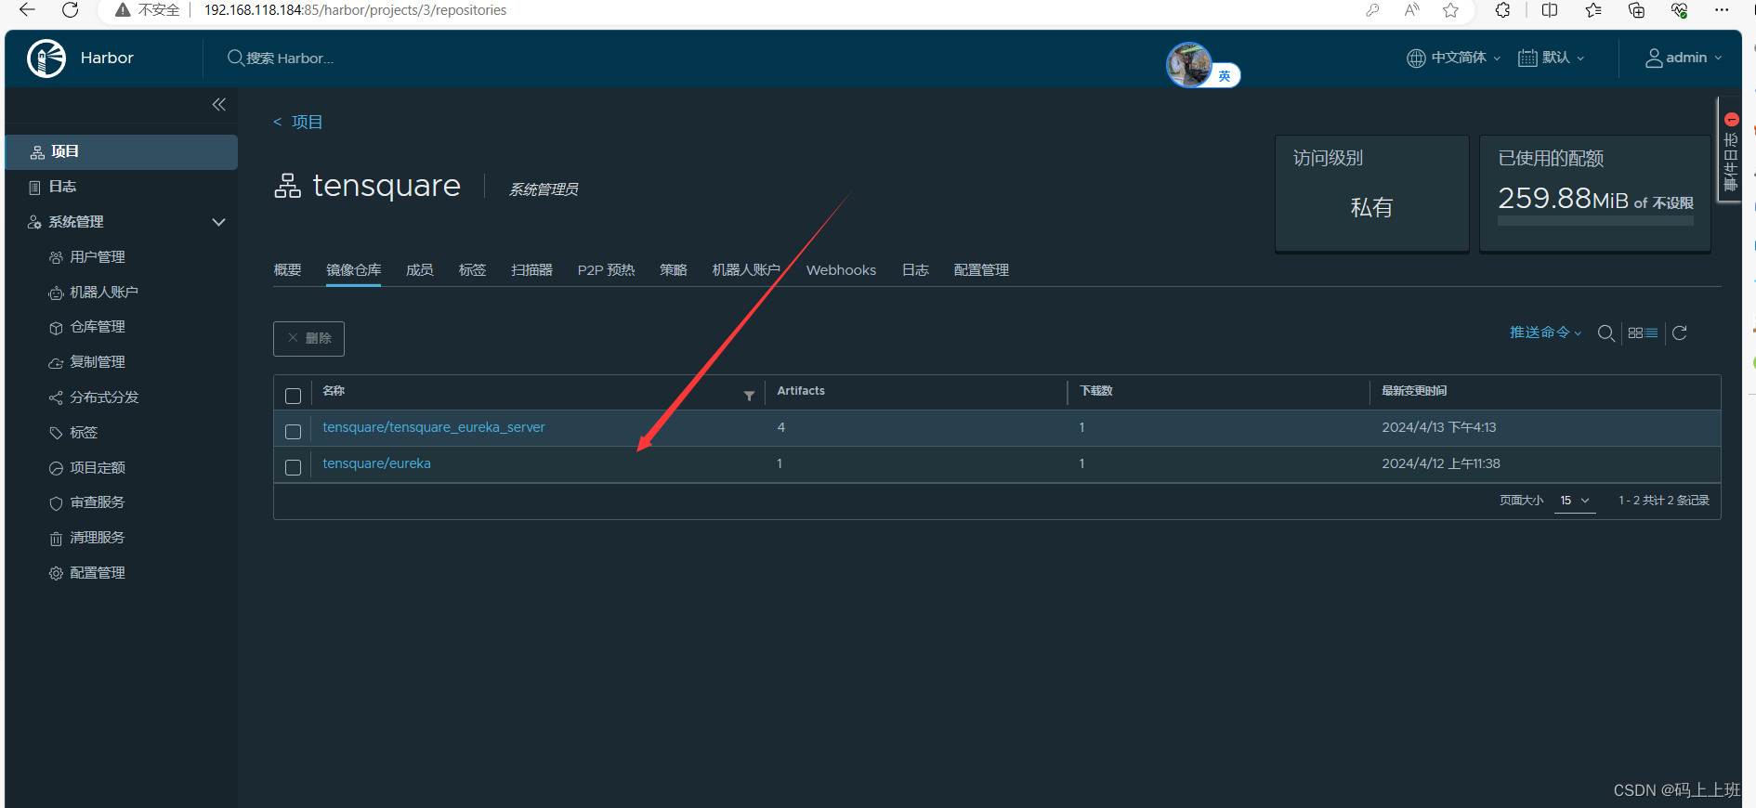The width and height of the screenshot is (1756, 808).
Task: Sort by the 下载数 column header
Action: tap(1096, 391)
